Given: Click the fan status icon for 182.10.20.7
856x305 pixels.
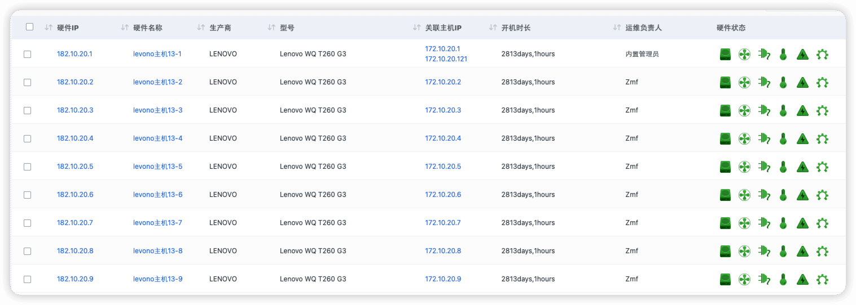Looking at the screenshot, I should point(744,223).
